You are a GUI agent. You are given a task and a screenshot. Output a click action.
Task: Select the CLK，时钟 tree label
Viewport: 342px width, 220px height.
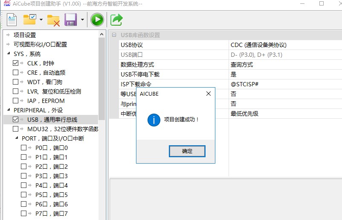point(41,63)
